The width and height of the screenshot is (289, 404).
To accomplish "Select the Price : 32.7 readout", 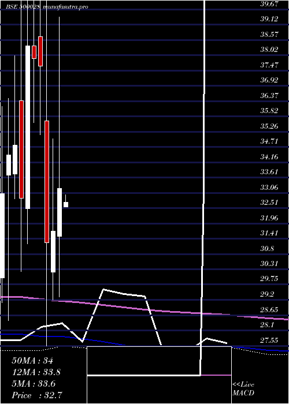I will (37, 395).
